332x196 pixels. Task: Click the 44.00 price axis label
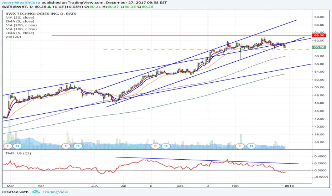319,111
